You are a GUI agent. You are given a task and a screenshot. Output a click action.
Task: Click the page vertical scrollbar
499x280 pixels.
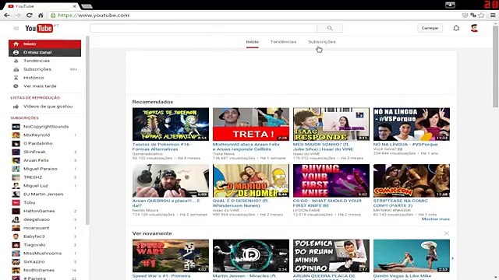pos(496,67)
